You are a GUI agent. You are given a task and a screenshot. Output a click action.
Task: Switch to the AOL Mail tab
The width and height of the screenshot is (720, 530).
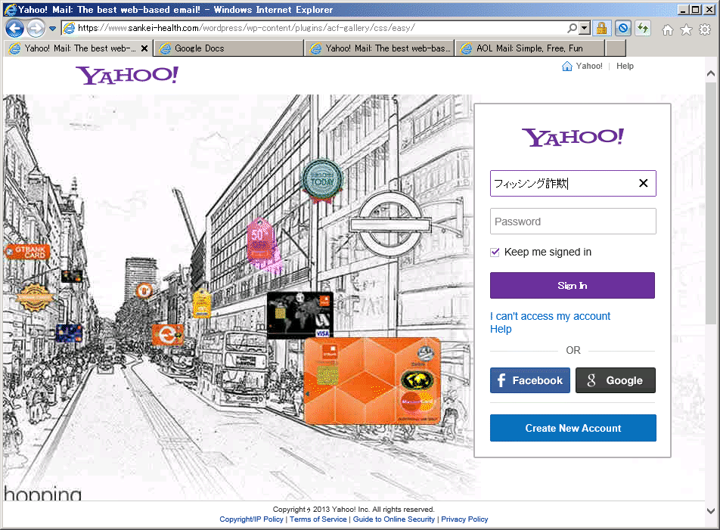click(x=529, y=48)
